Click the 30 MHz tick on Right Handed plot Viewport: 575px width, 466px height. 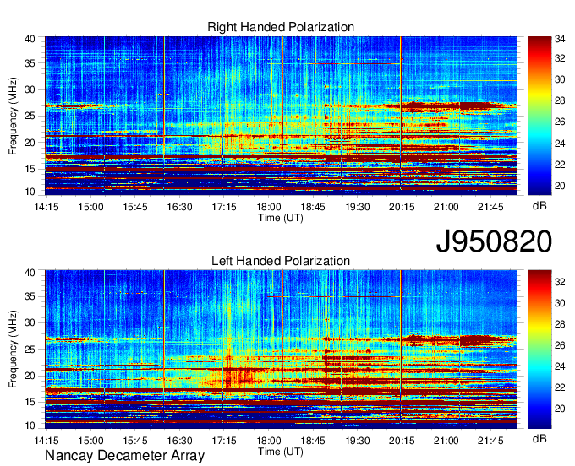(30, 89)
